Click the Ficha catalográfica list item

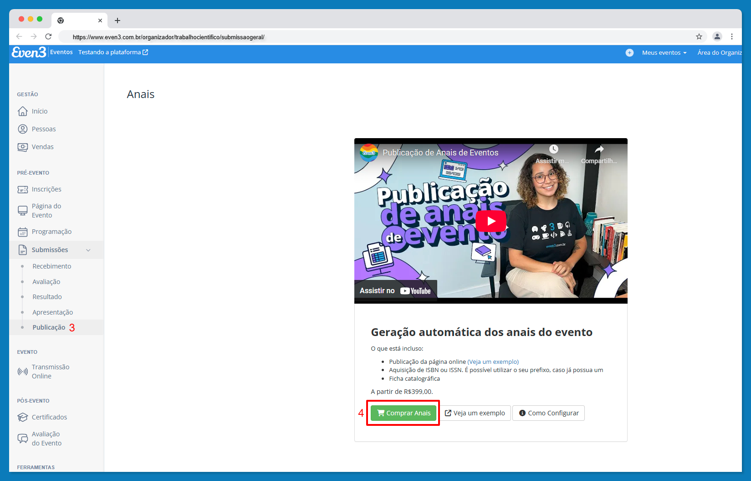coord(414,379)
